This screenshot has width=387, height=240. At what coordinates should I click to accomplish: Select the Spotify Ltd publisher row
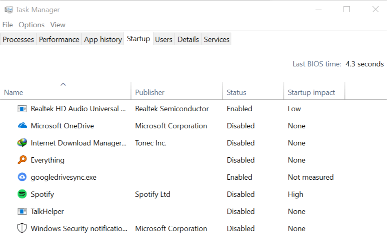193,194
